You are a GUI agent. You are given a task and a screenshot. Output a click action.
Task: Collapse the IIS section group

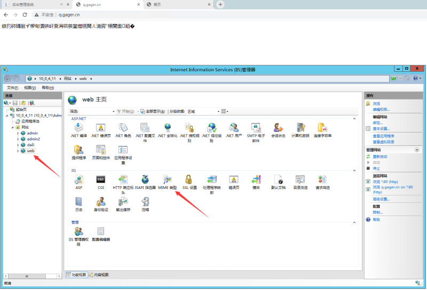pos(354,170)
